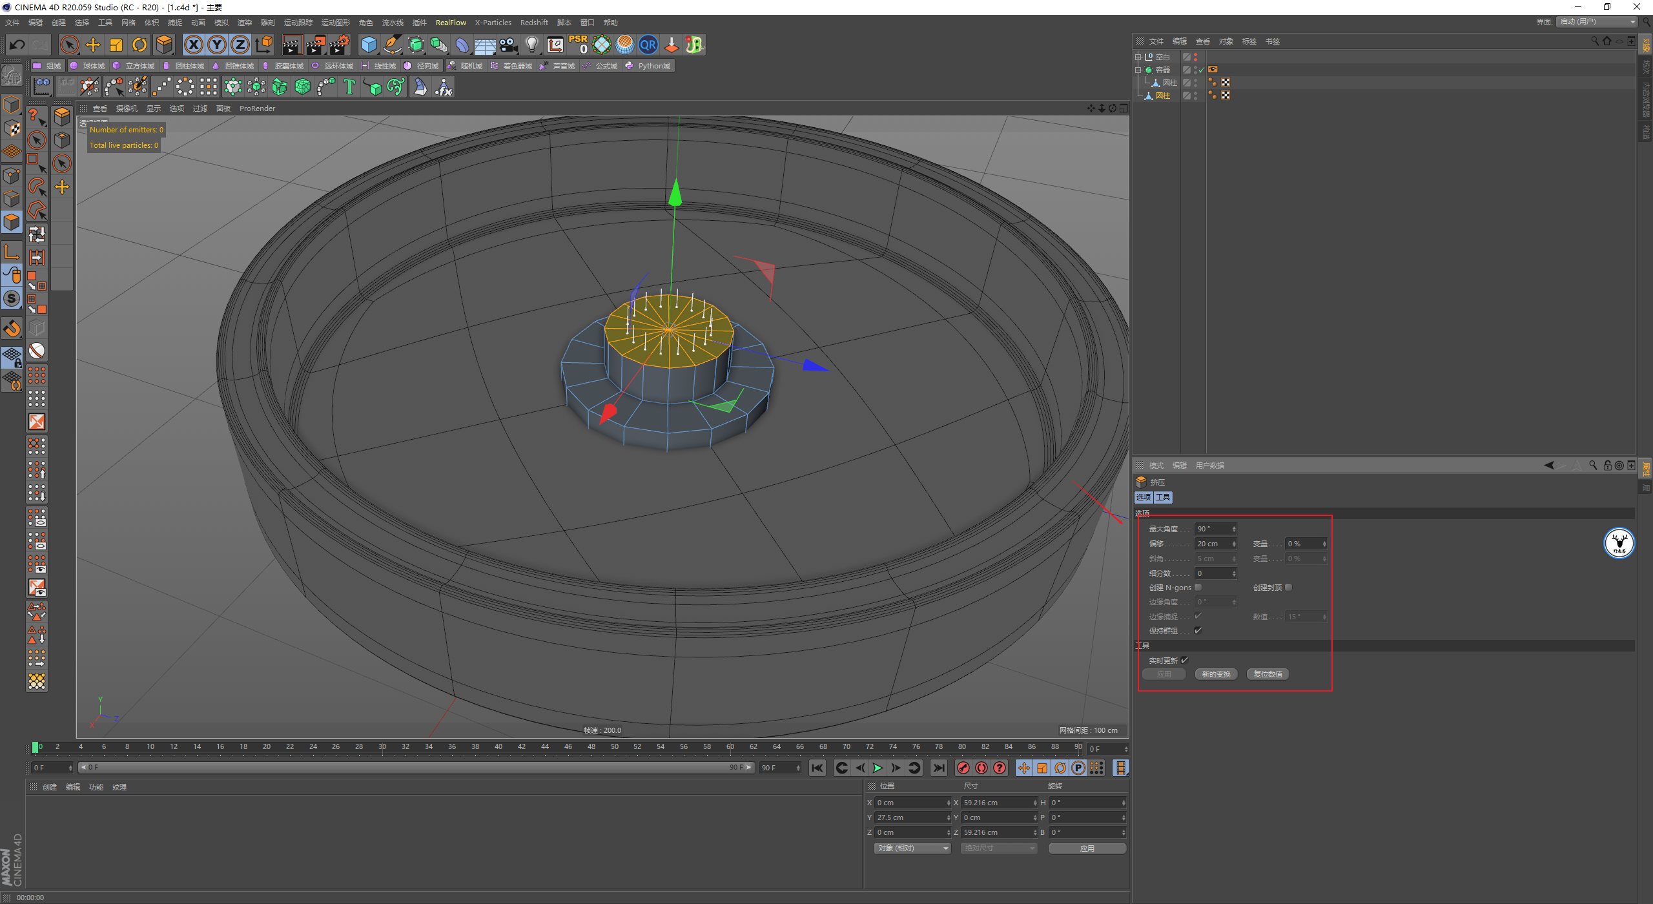Click the Light bulb icon
The width and height of the screenshot is (1653, 904).
coord(531,45)
